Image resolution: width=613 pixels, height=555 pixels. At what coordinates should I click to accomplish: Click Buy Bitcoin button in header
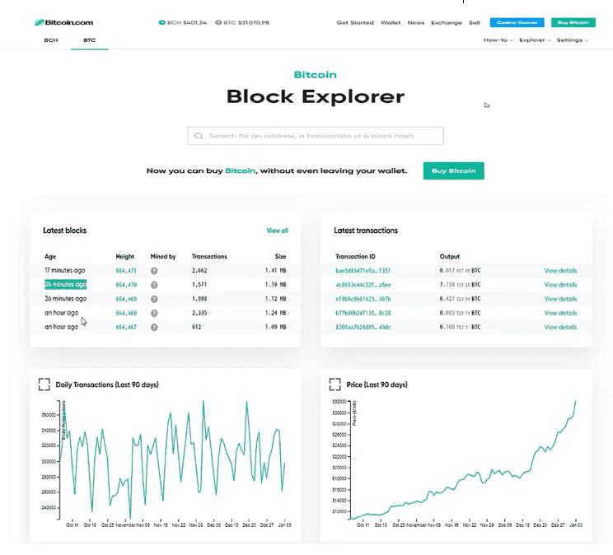[x=573, y=23]
